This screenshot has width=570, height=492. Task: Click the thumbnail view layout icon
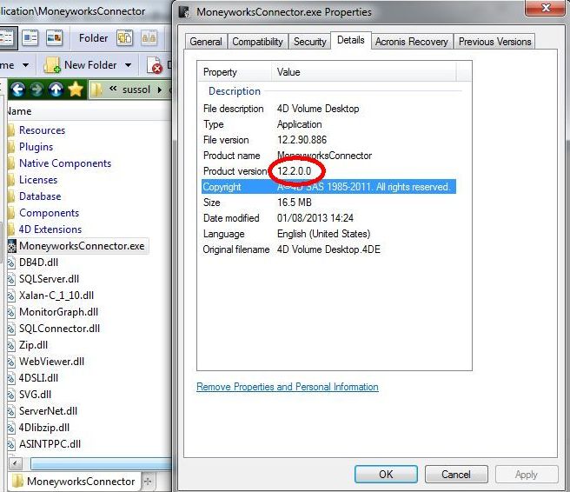click(55, 38)
